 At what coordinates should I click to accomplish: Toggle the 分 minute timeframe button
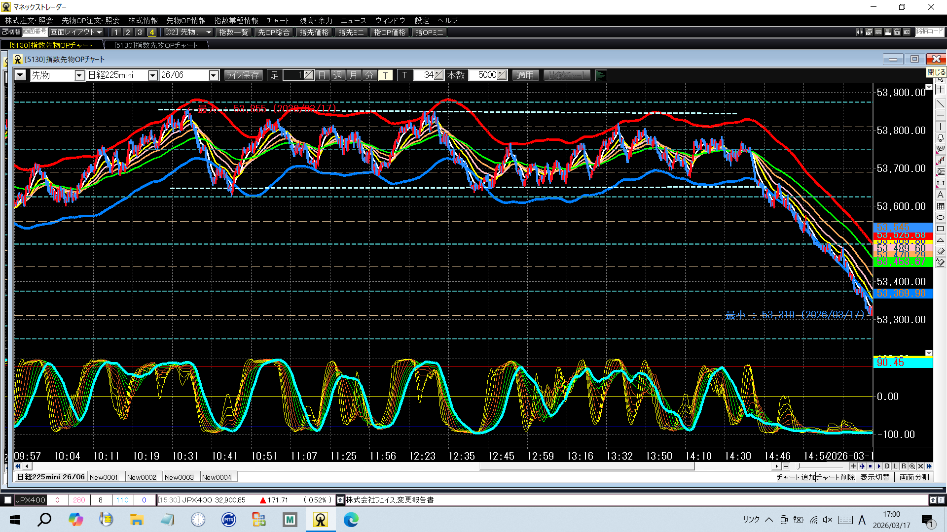(369, 75)
